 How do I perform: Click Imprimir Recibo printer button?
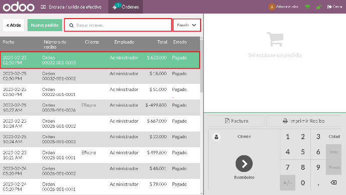point(304,121)
